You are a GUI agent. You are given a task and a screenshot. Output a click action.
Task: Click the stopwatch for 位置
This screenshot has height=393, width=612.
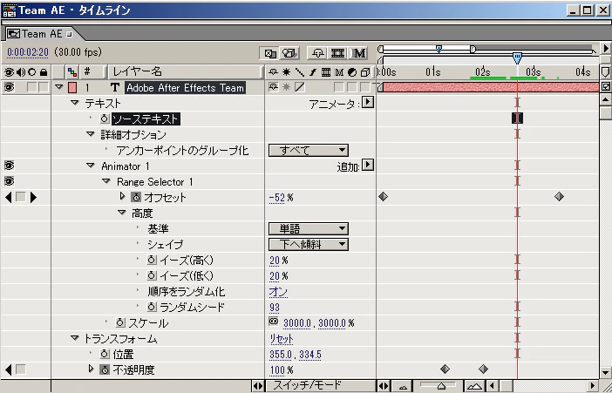click(x=105, y=354)
